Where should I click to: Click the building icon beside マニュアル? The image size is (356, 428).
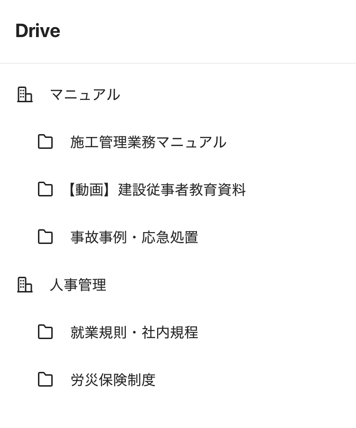pos(25,94)
